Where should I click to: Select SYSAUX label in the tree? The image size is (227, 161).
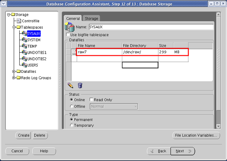tap(34, 33)
